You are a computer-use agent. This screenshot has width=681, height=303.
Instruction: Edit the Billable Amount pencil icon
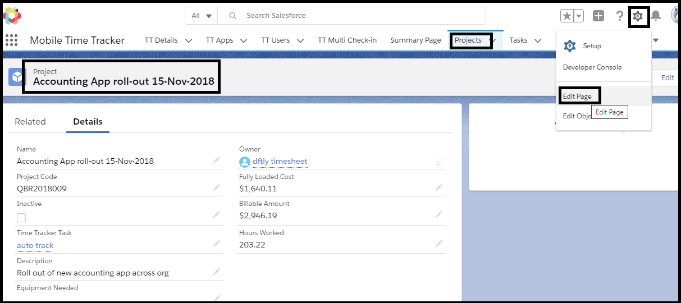pyautogui.click(x=439, y=214)
